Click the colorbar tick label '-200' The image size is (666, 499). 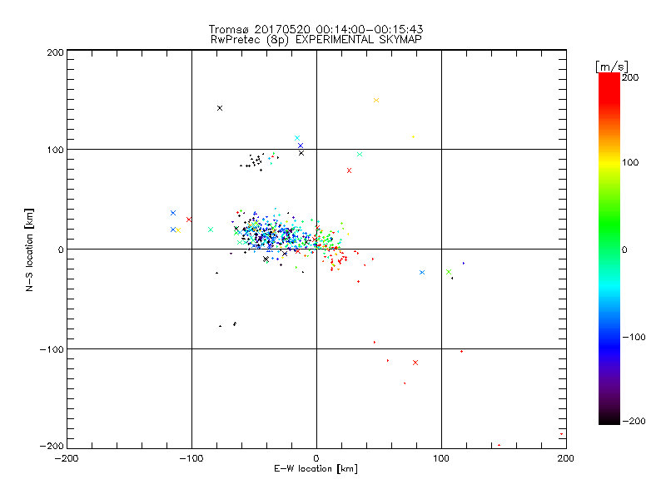pos(634,421)
